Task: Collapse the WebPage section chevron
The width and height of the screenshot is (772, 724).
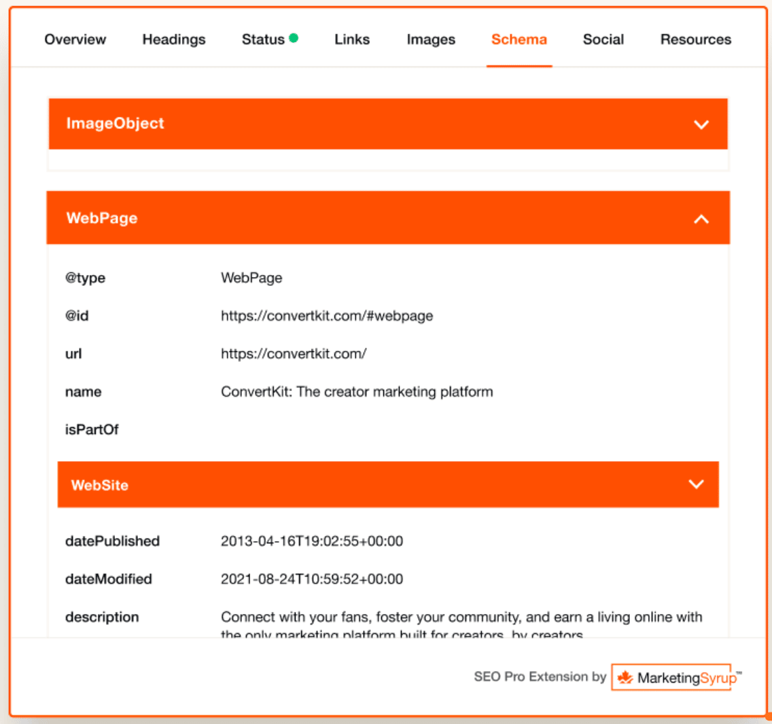Action: (x=701, y=219)
